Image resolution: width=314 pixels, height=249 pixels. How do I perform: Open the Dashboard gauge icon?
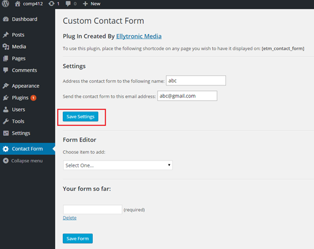click(x=5, y=19)
